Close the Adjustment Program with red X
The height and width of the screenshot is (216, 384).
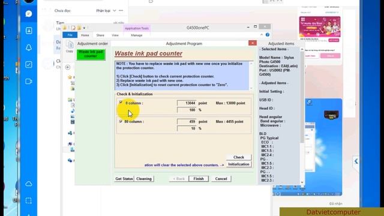pos(253,43)
